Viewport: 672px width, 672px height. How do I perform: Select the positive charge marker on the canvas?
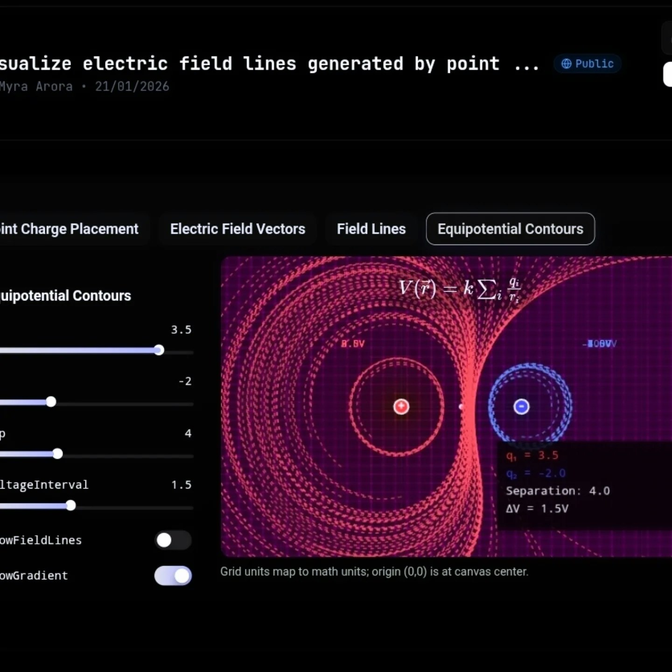tap(401, 406)
